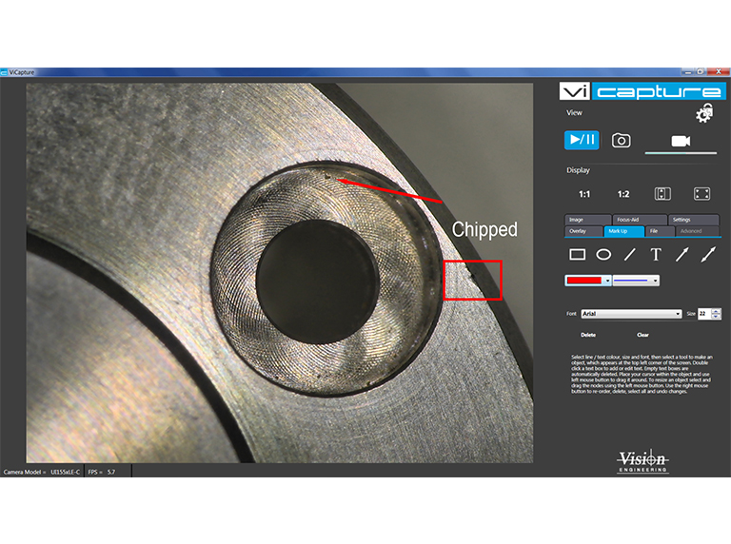Open the red line colour dropdown
731x544 pixels.
pyautogui.click(x=606, y=281)
